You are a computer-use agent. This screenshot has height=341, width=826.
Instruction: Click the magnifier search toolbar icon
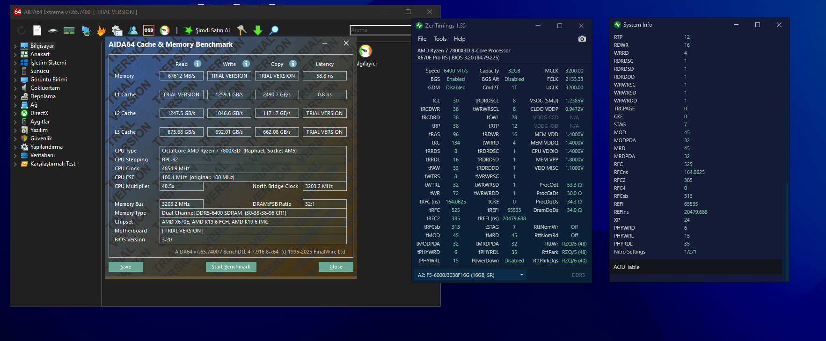[274, 30]
